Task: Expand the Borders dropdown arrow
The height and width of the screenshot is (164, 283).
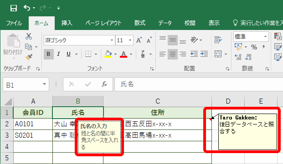Action: click(96, 54)
